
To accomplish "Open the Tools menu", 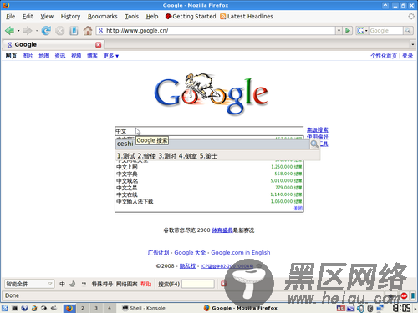I will [x=131, y=17].
